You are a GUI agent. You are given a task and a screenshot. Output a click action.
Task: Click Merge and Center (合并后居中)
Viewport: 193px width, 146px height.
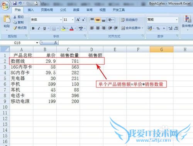130,28
